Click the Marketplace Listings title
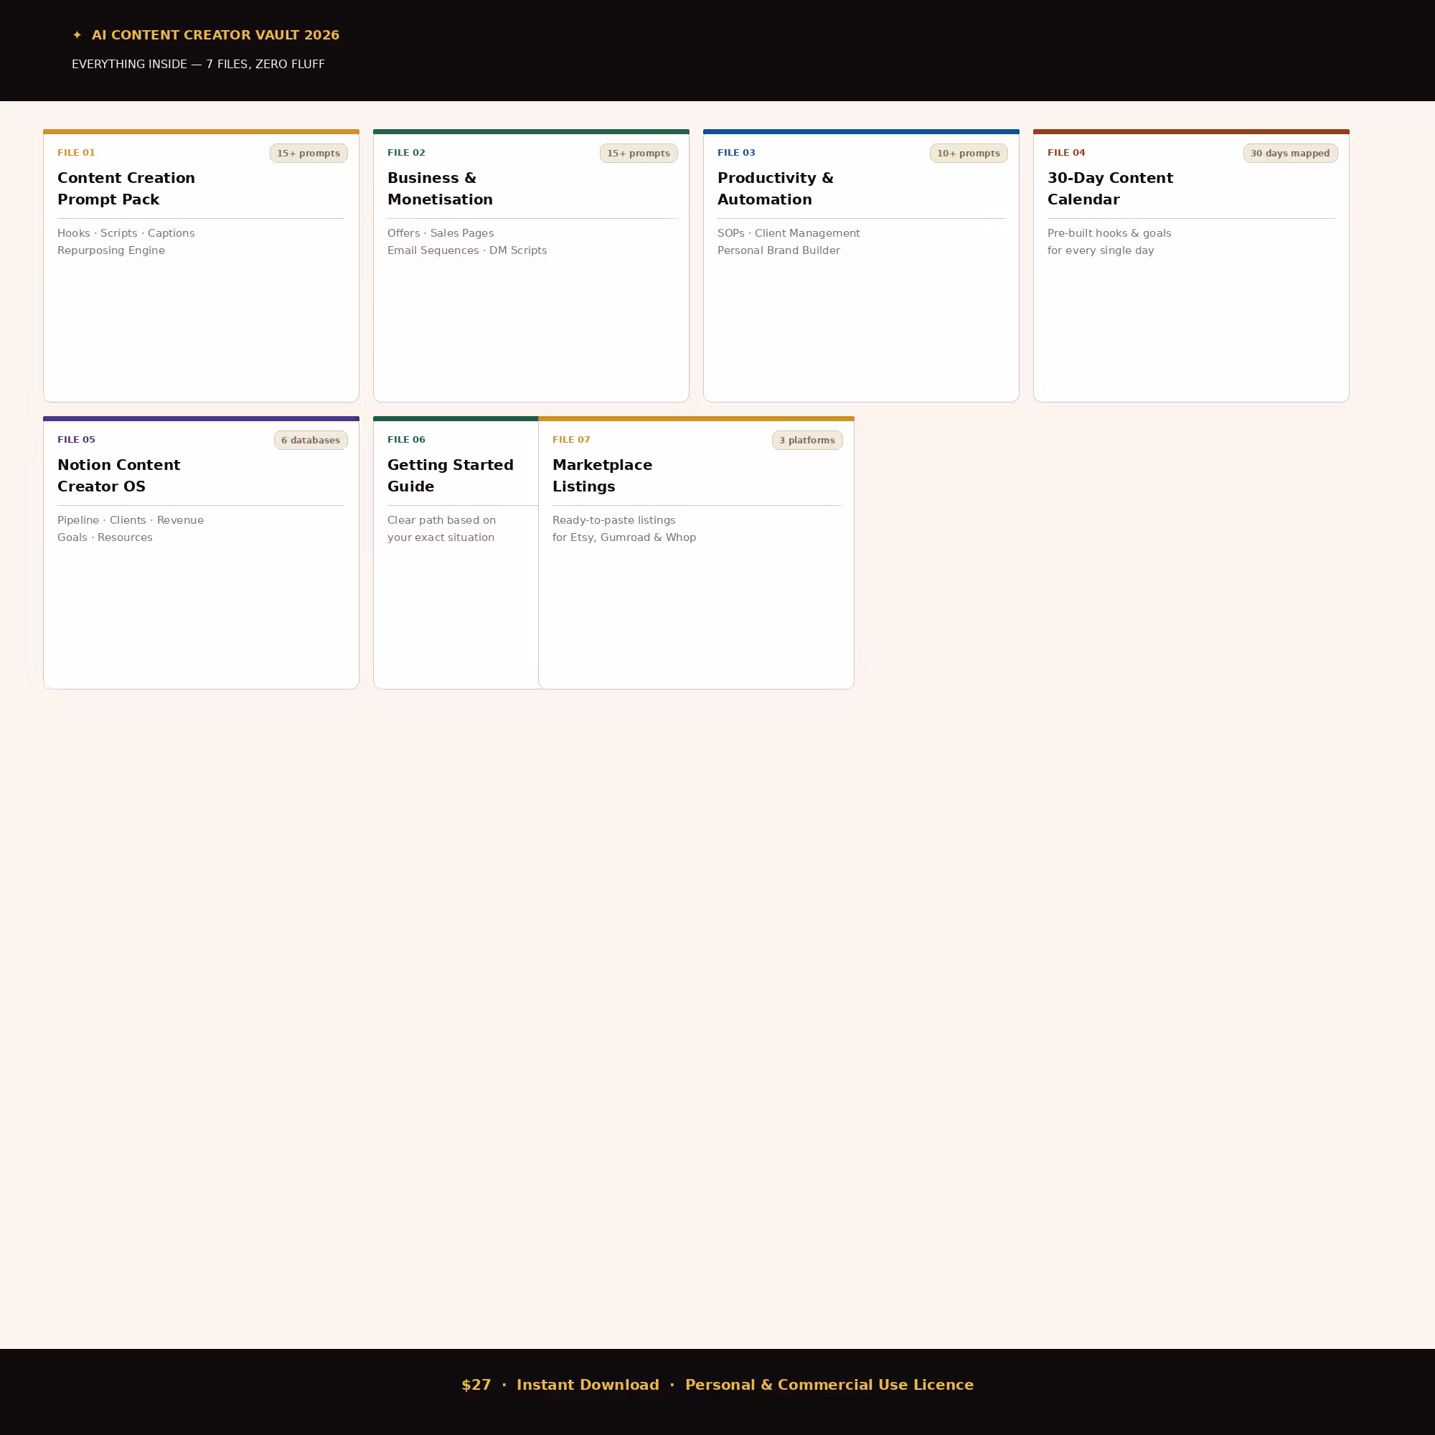1435x1435 pixels. coord(603,476)
